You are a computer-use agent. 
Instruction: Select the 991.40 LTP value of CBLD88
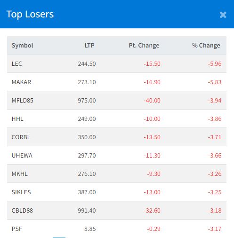(87, 211)
